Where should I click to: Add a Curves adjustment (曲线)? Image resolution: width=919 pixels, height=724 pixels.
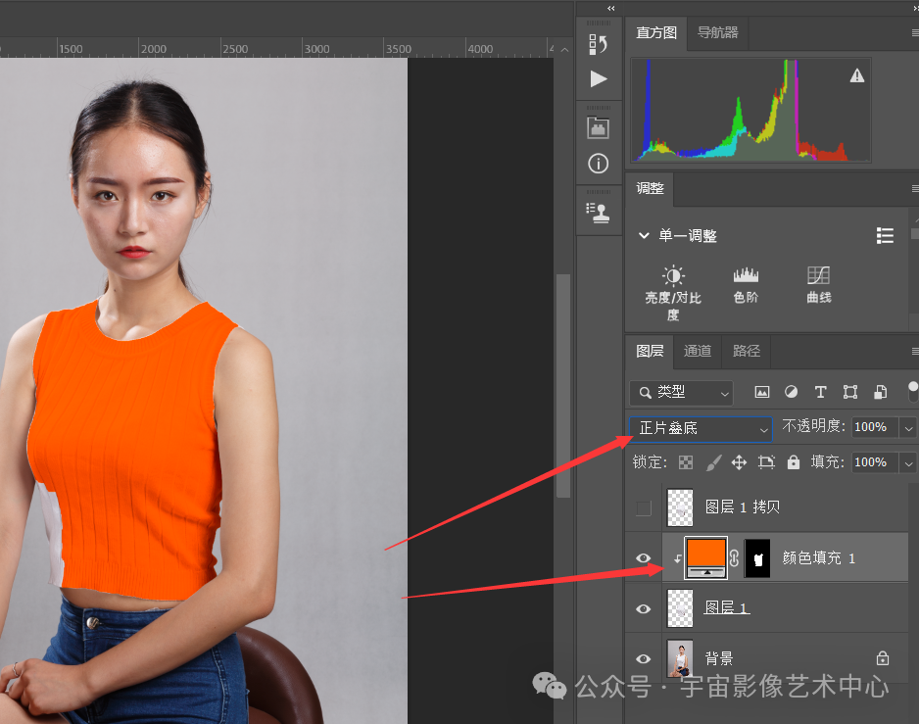[818, 276]
